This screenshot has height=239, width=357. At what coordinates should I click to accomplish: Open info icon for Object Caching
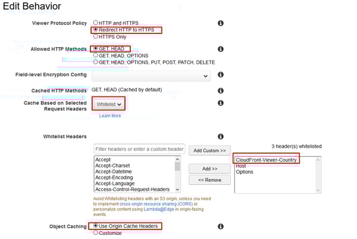220,226
